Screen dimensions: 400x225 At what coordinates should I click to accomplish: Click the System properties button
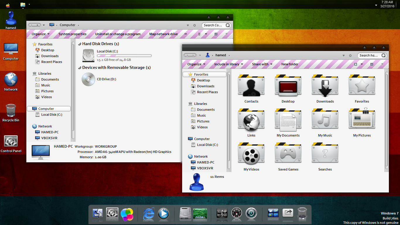(72, 34)
